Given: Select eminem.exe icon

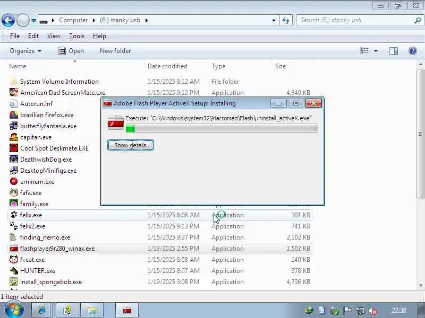Looking at the screenshot, I should (14, 182).
